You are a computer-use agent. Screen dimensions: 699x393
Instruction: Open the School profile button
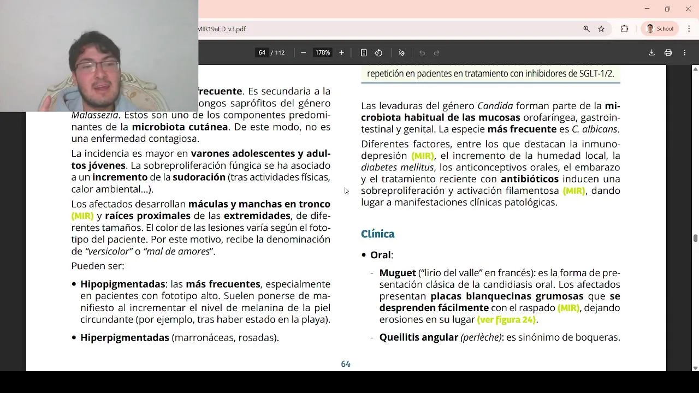point(660,29)
